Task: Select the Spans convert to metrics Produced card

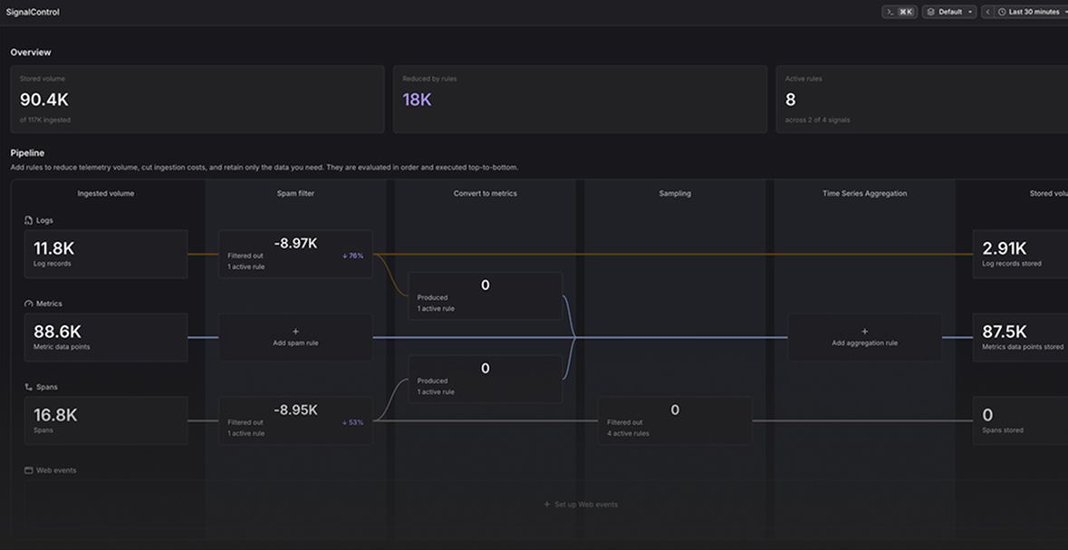Action: coord(485,379)
